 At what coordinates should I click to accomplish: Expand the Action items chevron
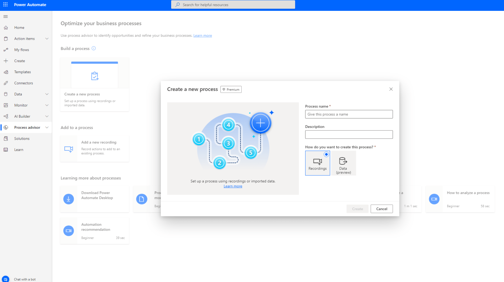(47, 39)
